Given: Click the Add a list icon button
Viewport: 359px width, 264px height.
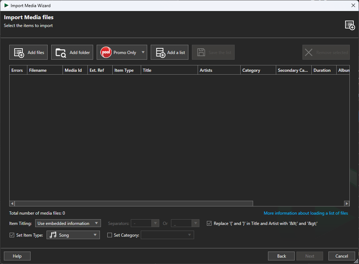Looking at the screenshot, I should point(161,53).
